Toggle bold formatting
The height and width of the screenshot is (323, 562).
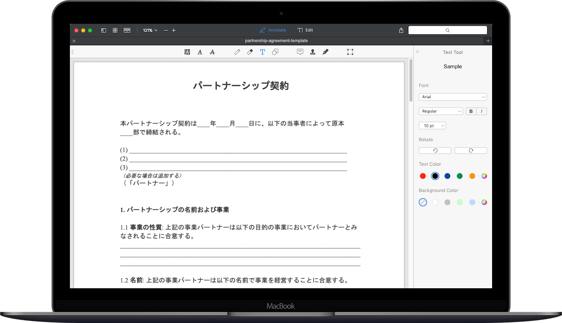(x=471, y=111)
